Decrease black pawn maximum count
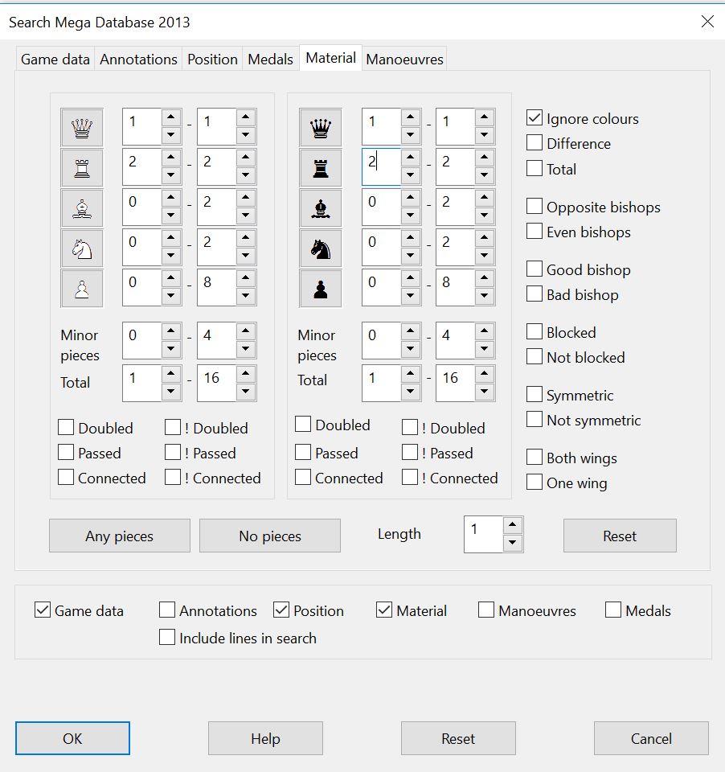Image resolution: width=725 pixels, height=772 pixels. (x=485, y=295)
